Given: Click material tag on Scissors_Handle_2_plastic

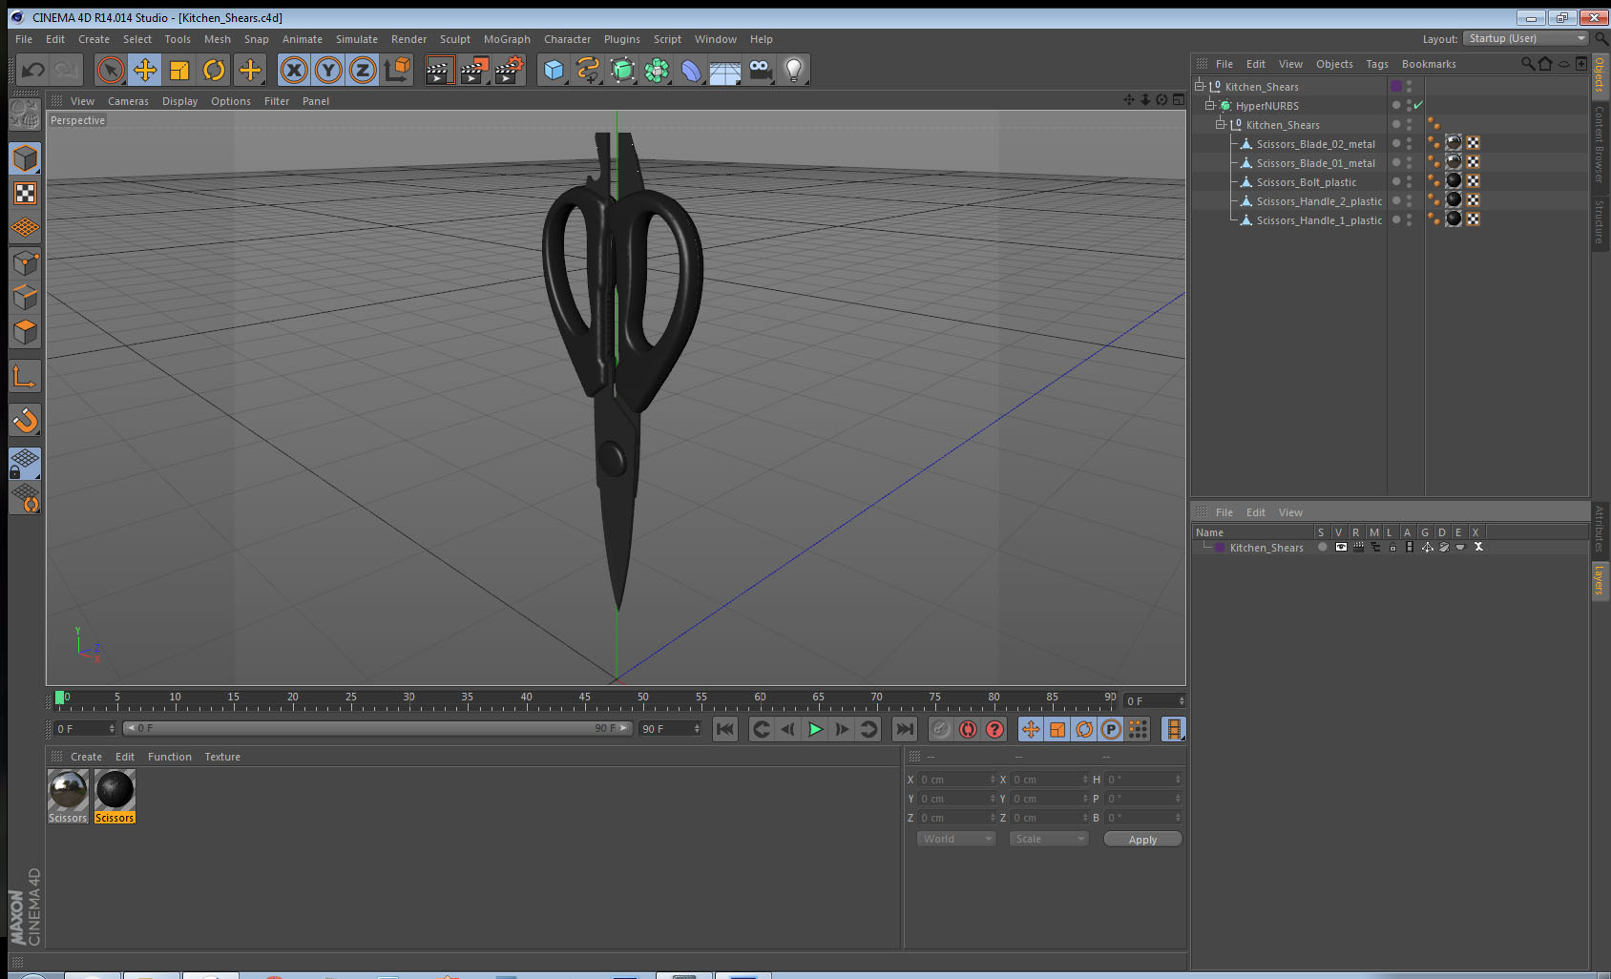Looking at the screenshot, I should pos(1454,199).
